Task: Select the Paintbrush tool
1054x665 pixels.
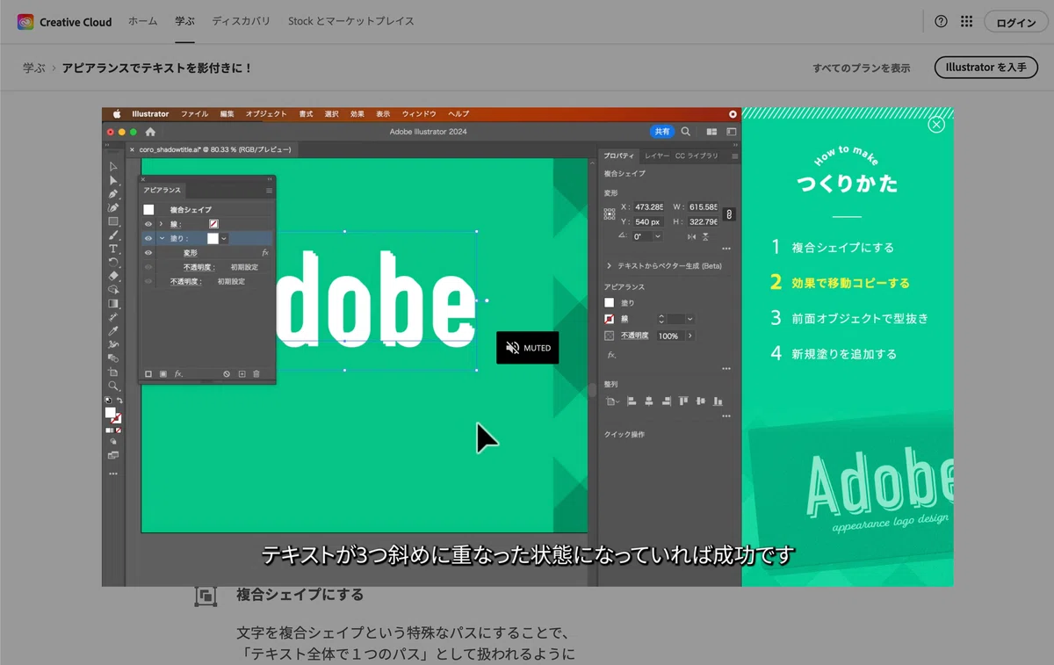Action: pos(113,235)
